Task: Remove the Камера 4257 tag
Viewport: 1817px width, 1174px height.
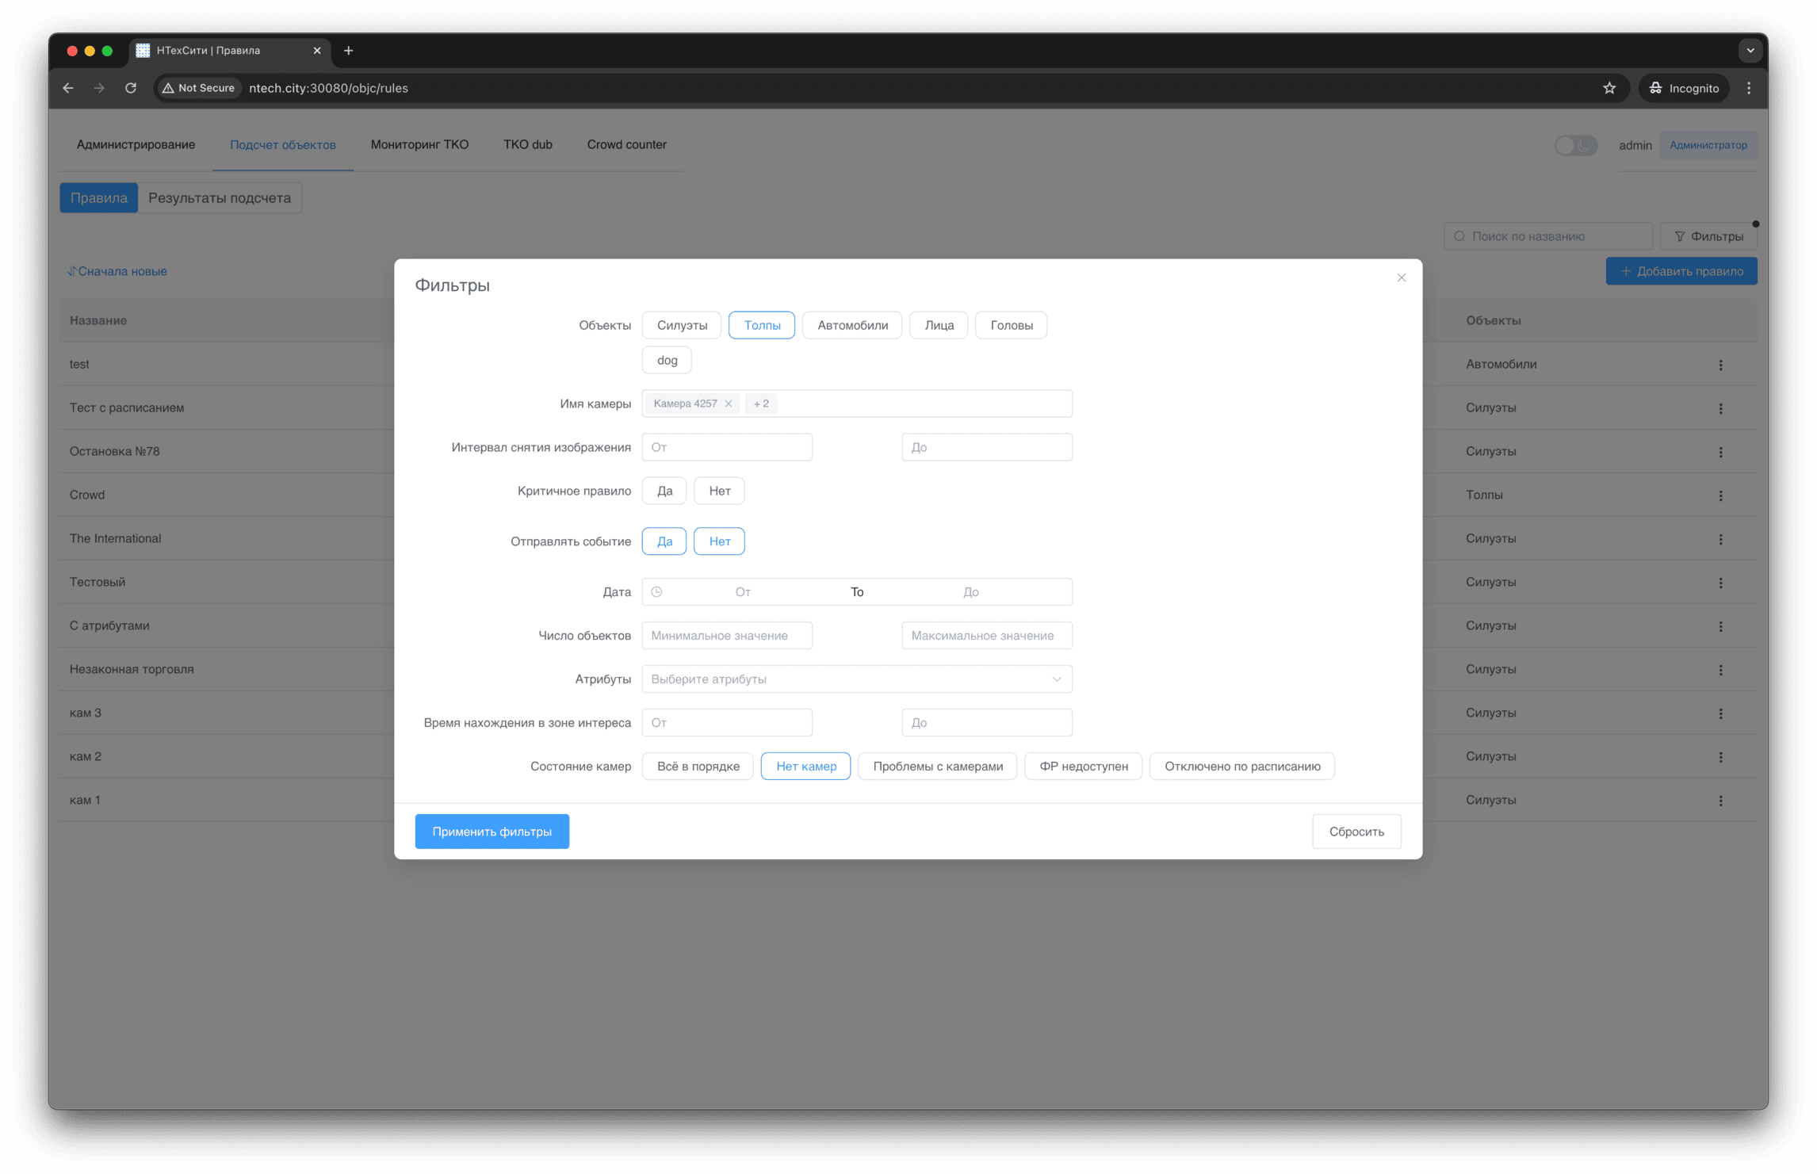Action: 728,403
